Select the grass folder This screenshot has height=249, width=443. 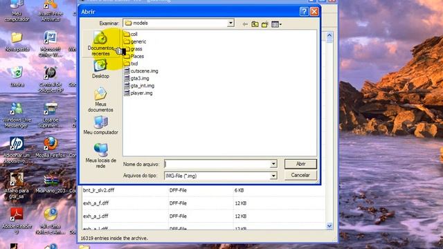pos(133,49)
